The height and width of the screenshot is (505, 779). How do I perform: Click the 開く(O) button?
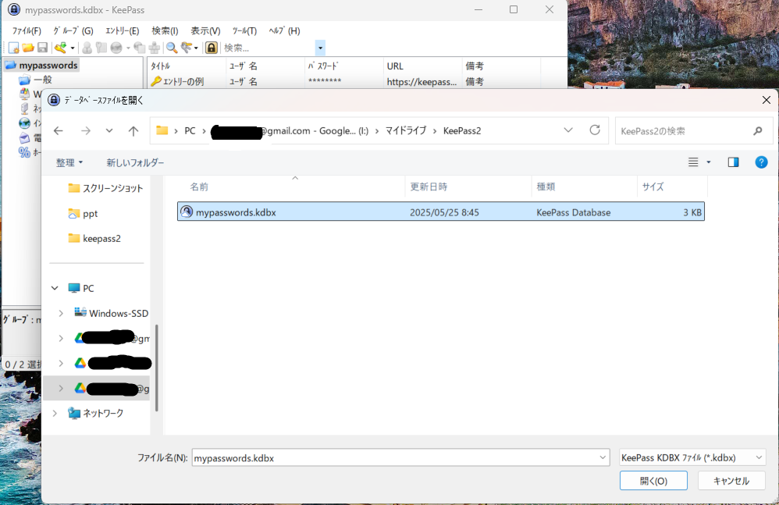click(x=653, y=481)
